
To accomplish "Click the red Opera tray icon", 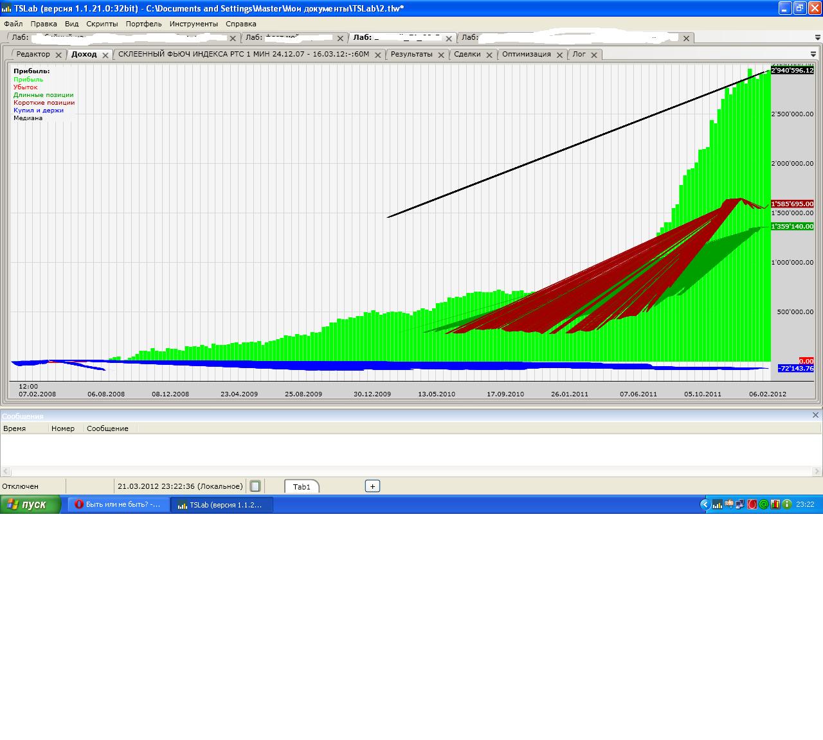I will tap(752, 505).
